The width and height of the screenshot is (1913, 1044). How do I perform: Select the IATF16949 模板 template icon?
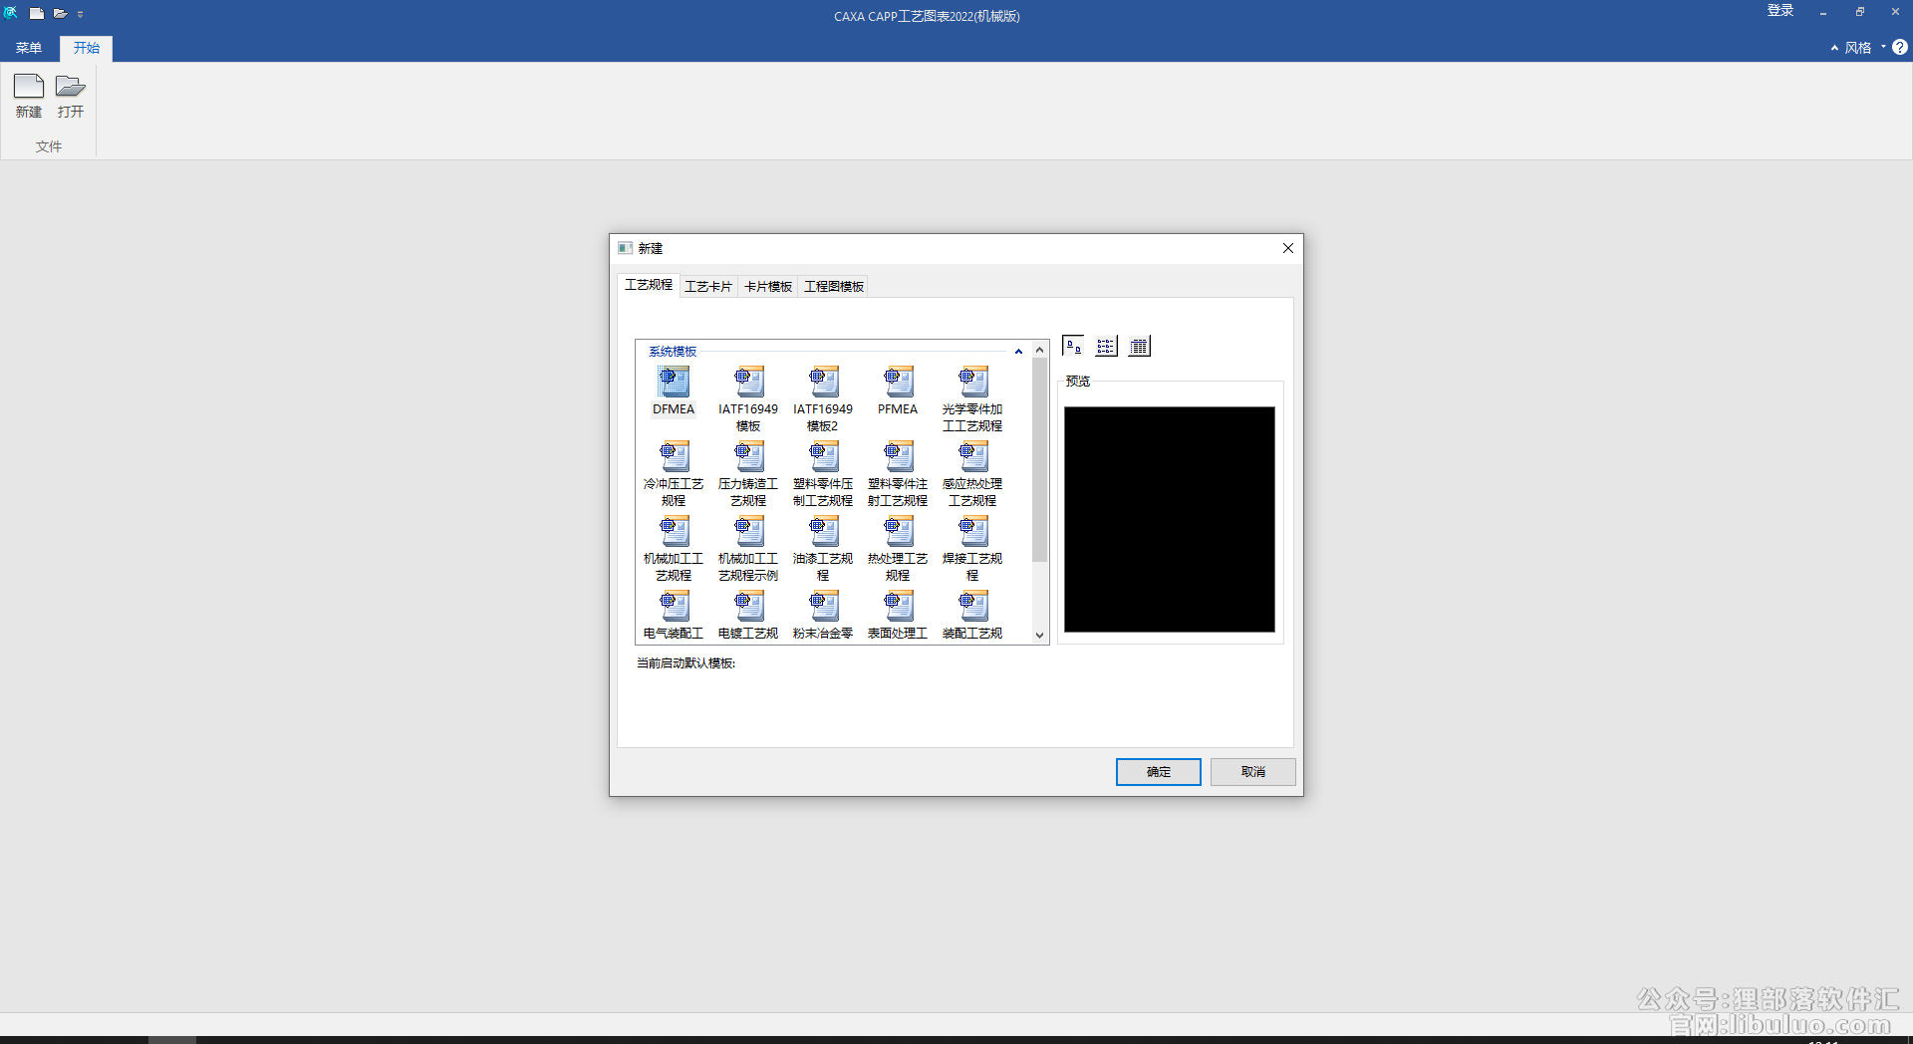tap(748, 382)
